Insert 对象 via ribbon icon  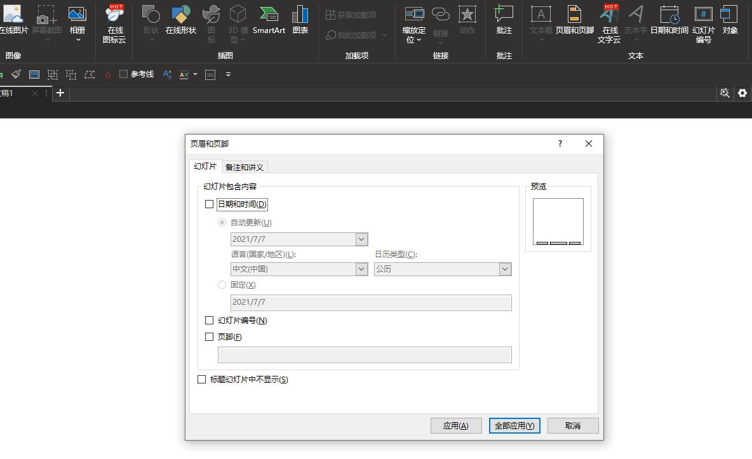click(730, 19)
